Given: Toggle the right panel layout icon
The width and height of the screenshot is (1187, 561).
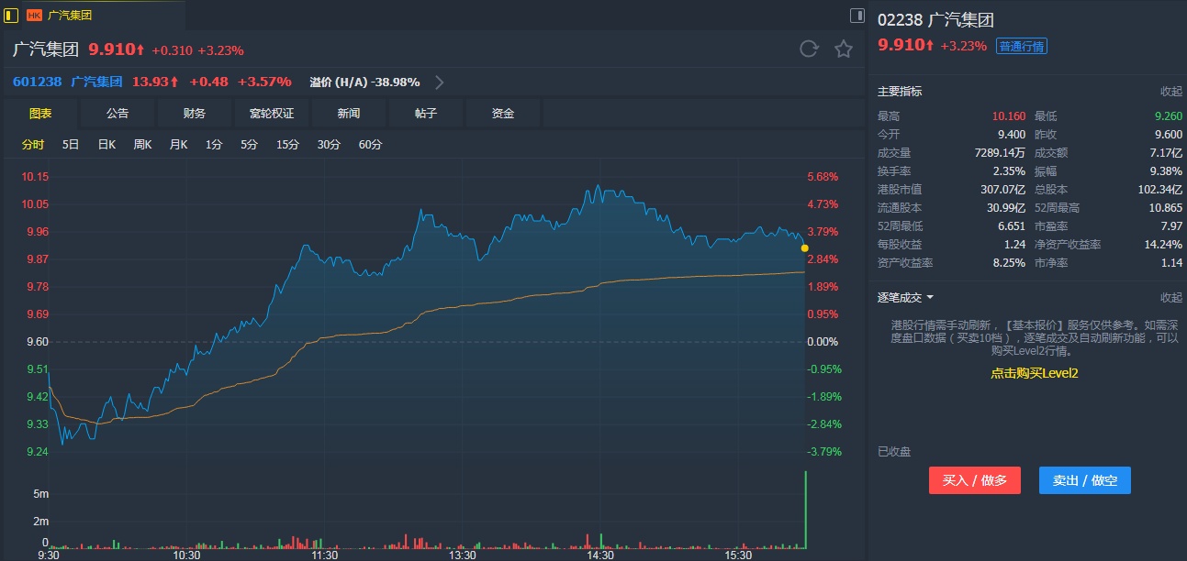Looking at the screenshot, I should (857, 15).
